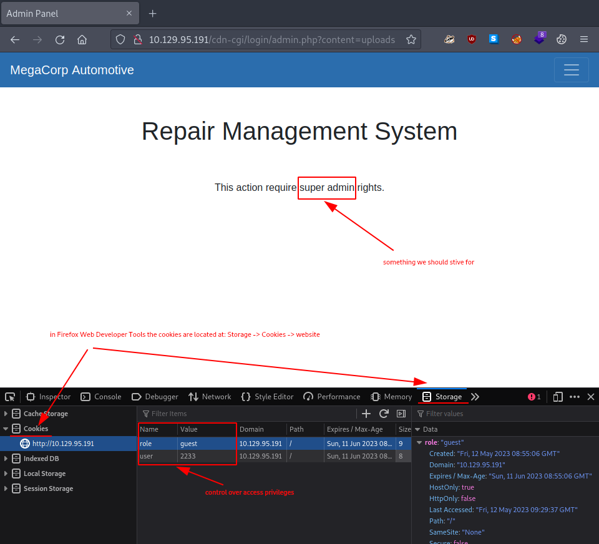This screenshot has width=599, height=544.
Task: Reload the current page
Action: point(60,39)
